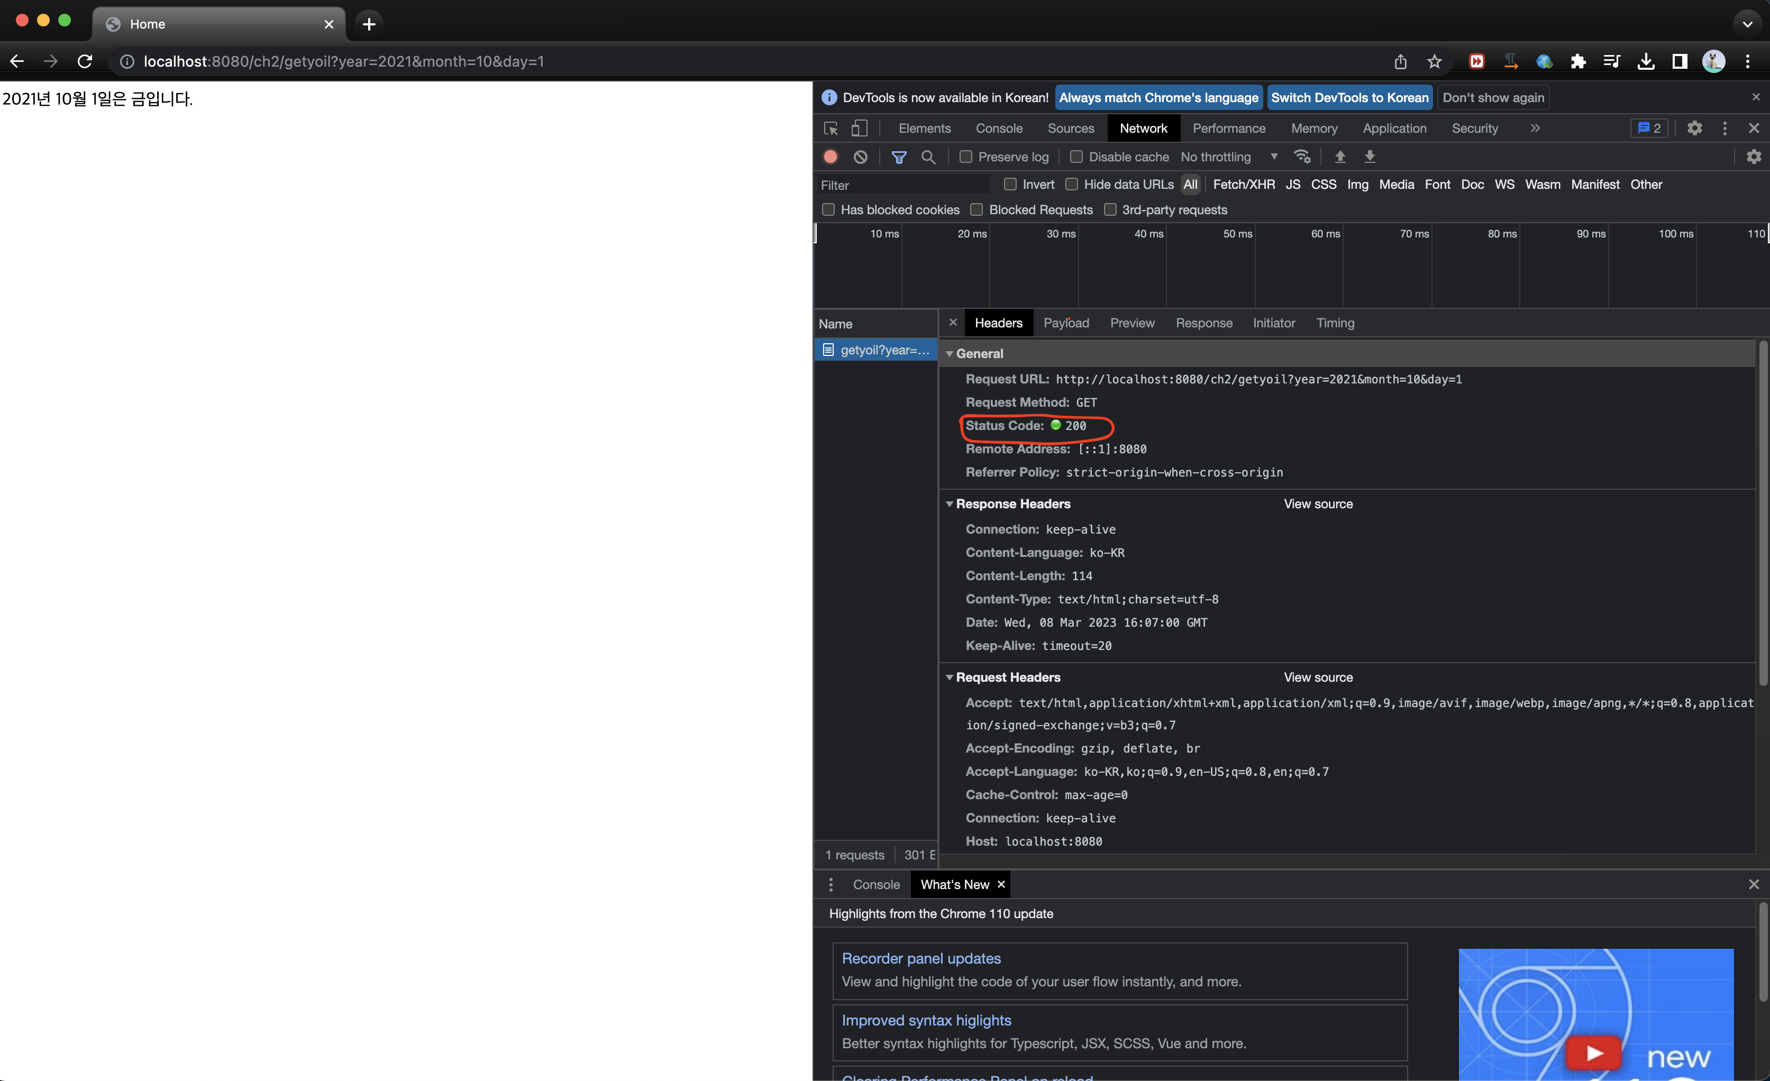Image resolution: width=1770 pixels, height=1081 pixels.
Task: Toggle the network filter funnel icon
Action: tap(899, 157)
